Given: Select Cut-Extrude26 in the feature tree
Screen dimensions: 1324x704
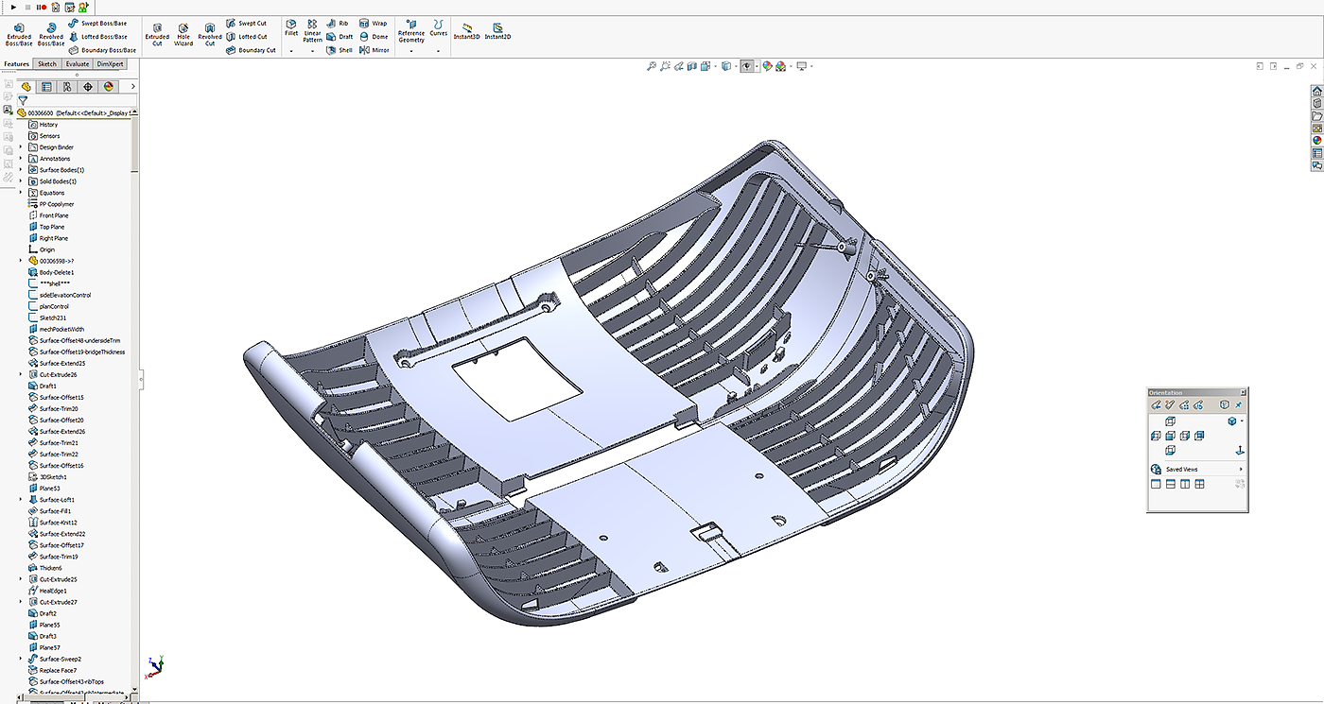Looking at the screenshot, I should (58, 374).
